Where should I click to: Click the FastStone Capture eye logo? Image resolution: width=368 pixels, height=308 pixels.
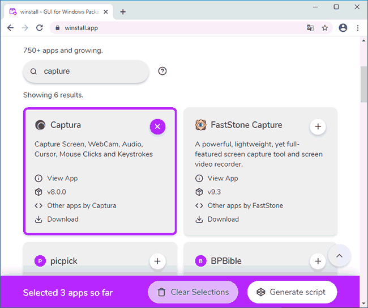point(200,125)
